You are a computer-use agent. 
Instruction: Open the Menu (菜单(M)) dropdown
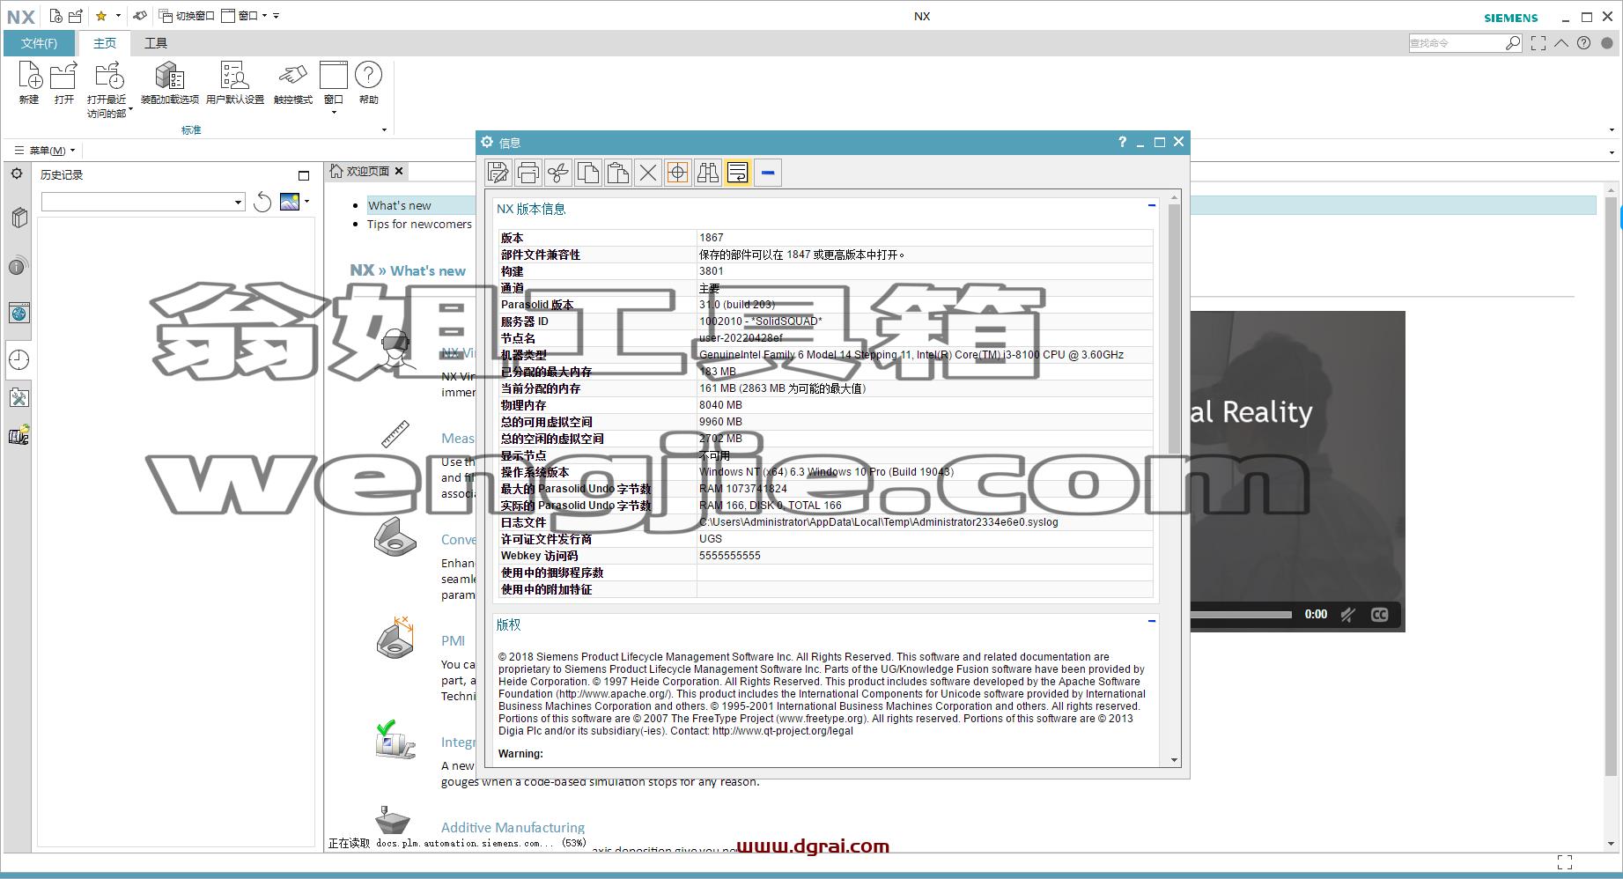[46, 151]
